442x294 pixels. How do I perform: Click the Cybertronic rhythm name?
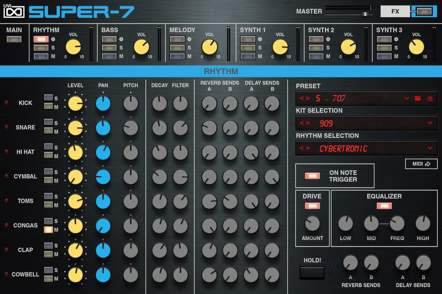pos(343,149)
